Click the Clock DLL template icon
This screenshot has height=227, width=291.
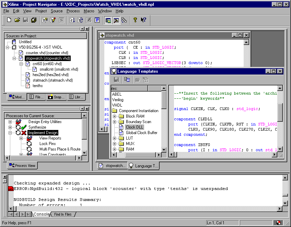point(121,127)
